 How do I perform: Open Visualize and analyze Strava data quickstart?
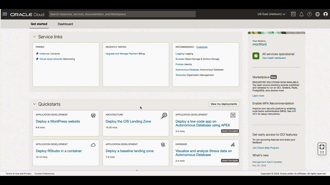coord(203,153)
